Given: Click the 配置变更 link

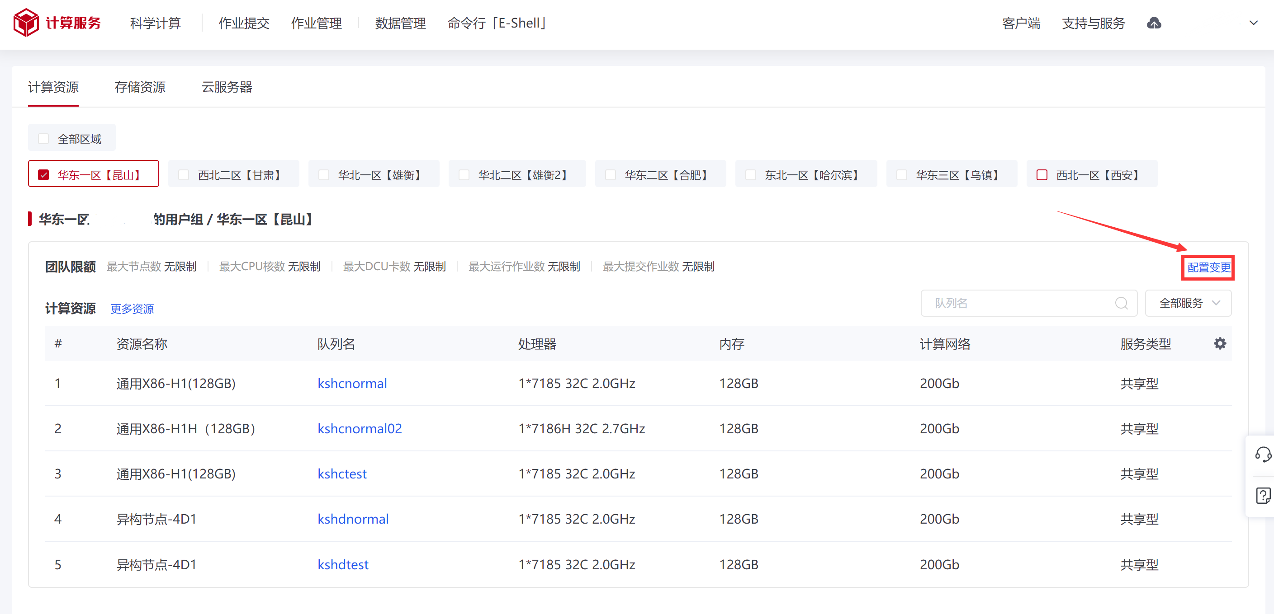Looking at the screenshot, I should (x=1209, y=267).
